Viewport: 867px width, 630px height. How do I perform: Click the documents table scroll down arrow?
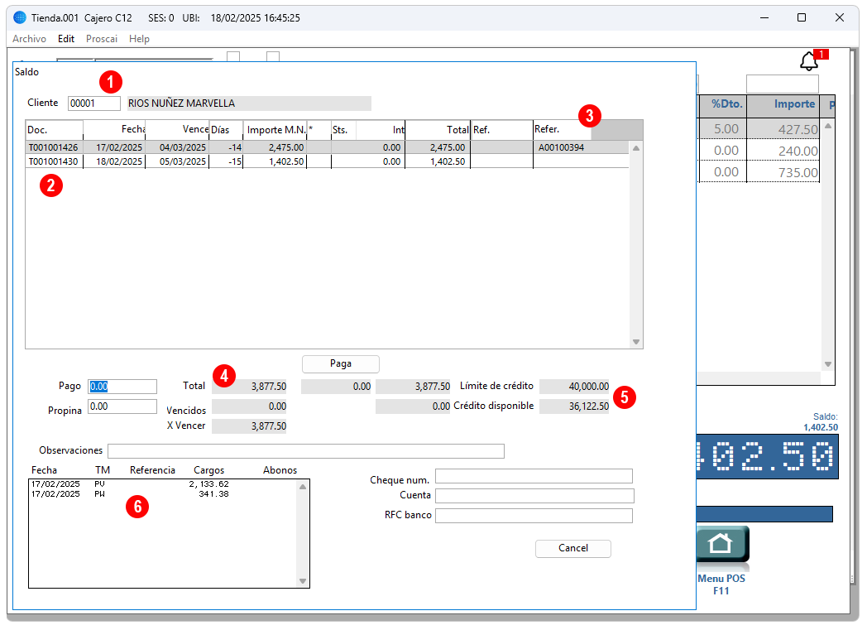(x=636, y=342)
